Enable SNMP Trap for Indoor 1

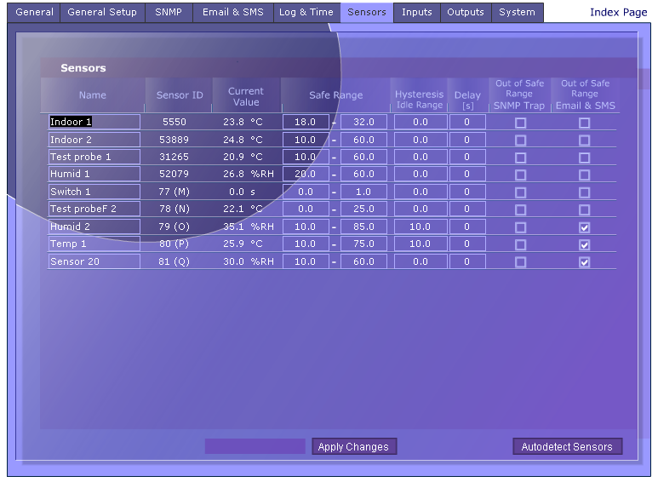pyautogui.click(x=520, y=123)
